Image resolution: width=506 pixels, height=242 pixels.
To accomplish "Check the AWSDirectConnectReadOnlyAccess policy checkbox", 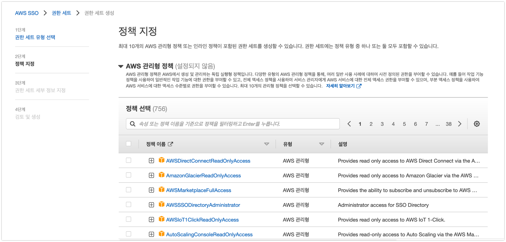I will pos(129,160).
